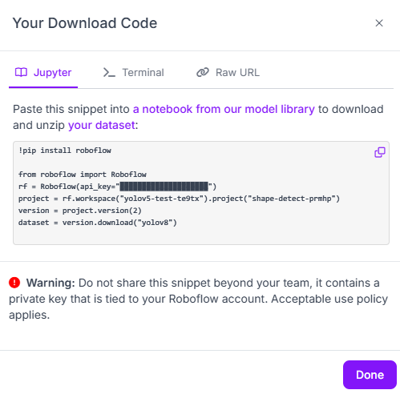This screenshot has width=400, height=394.
Task: Switch to the Jupyter tab
Action: pos(43,73)
